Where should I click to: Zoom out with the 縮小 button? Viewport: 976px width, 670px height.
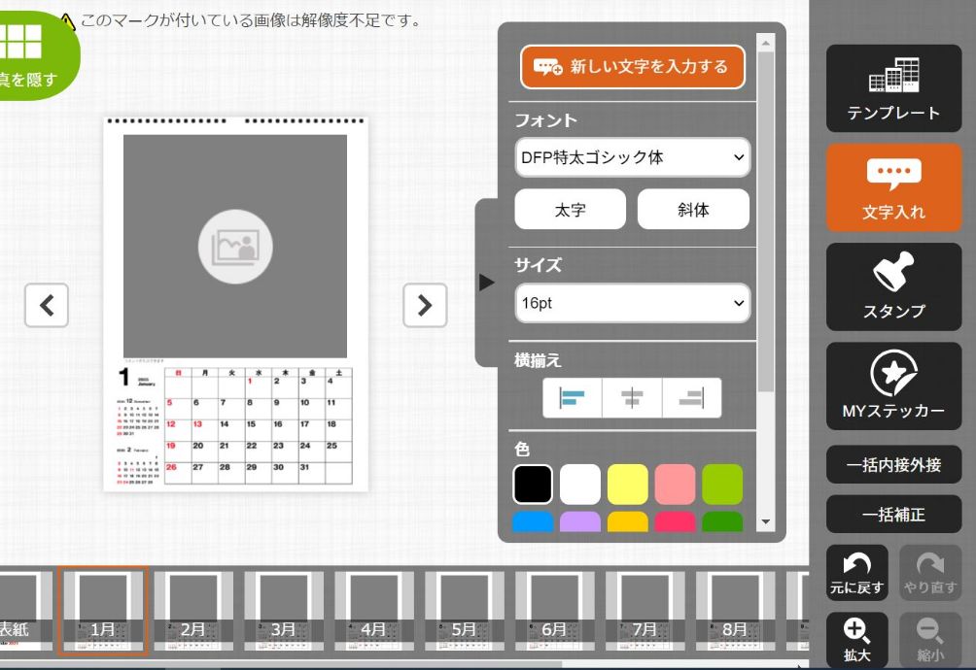930,640
